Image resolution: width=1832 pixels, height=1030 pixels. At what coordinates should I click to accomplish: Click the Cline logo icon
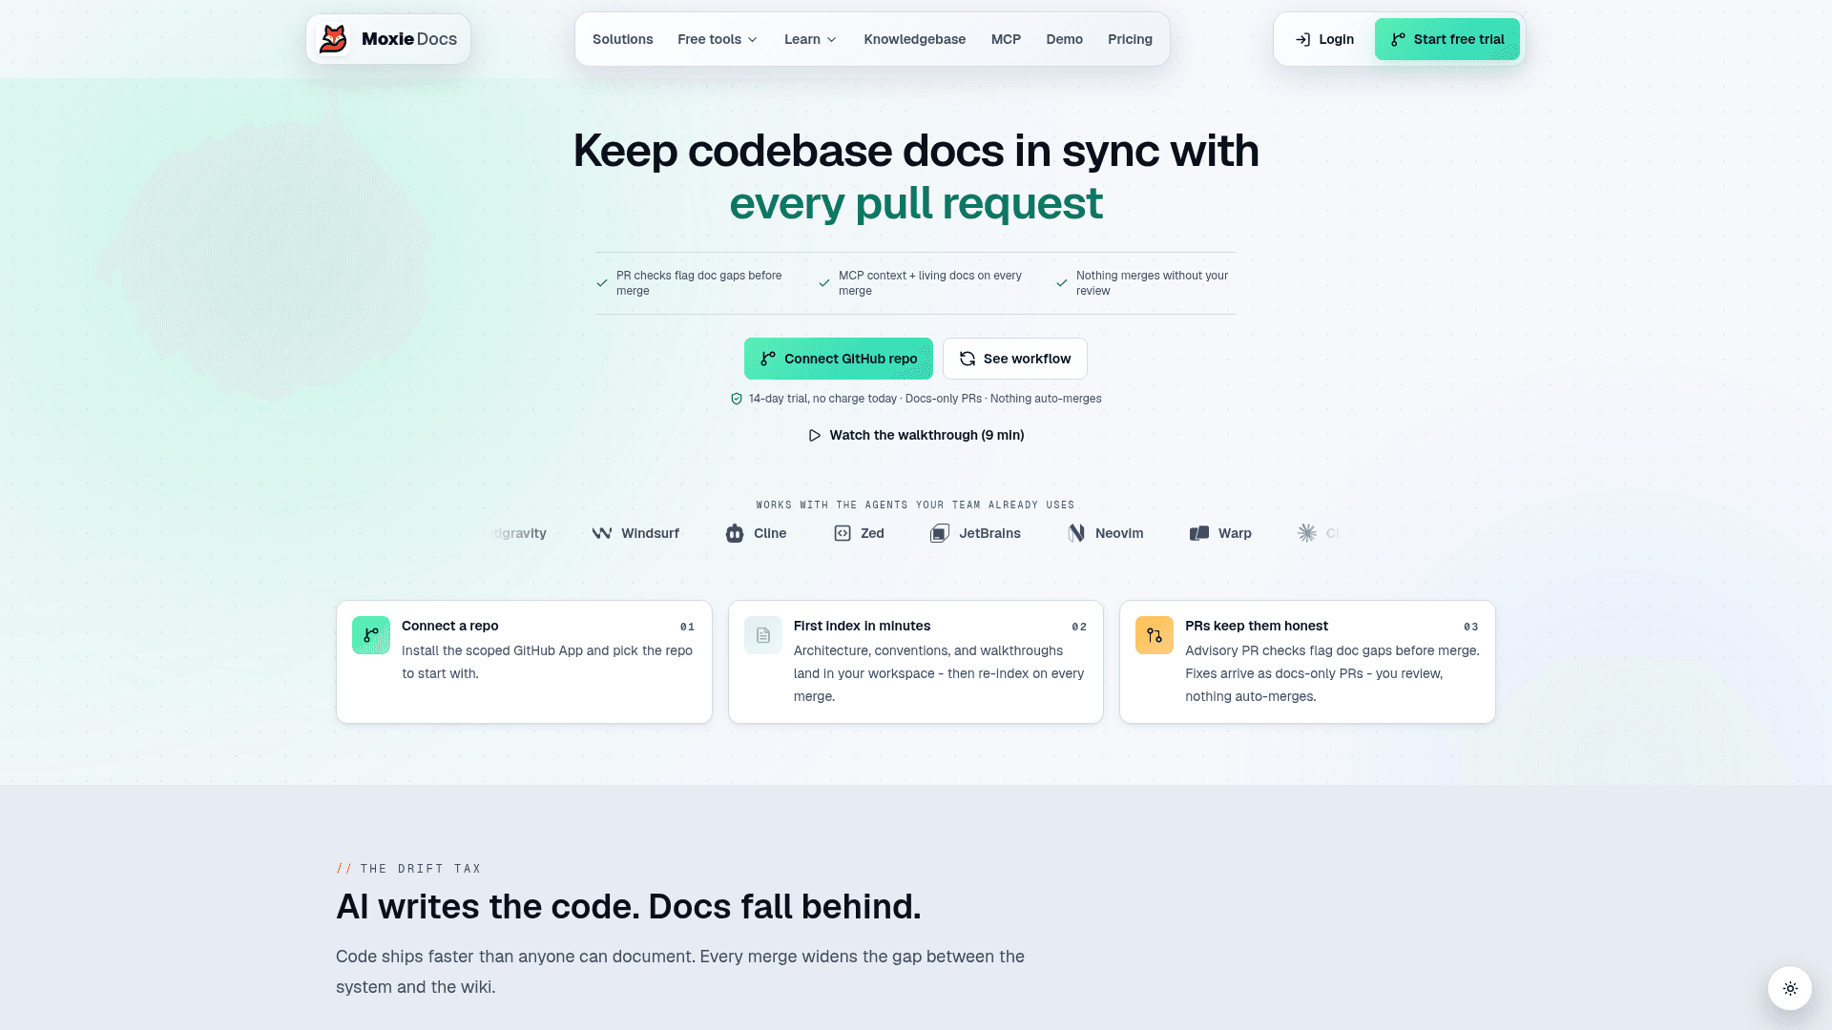pos(735,533)
